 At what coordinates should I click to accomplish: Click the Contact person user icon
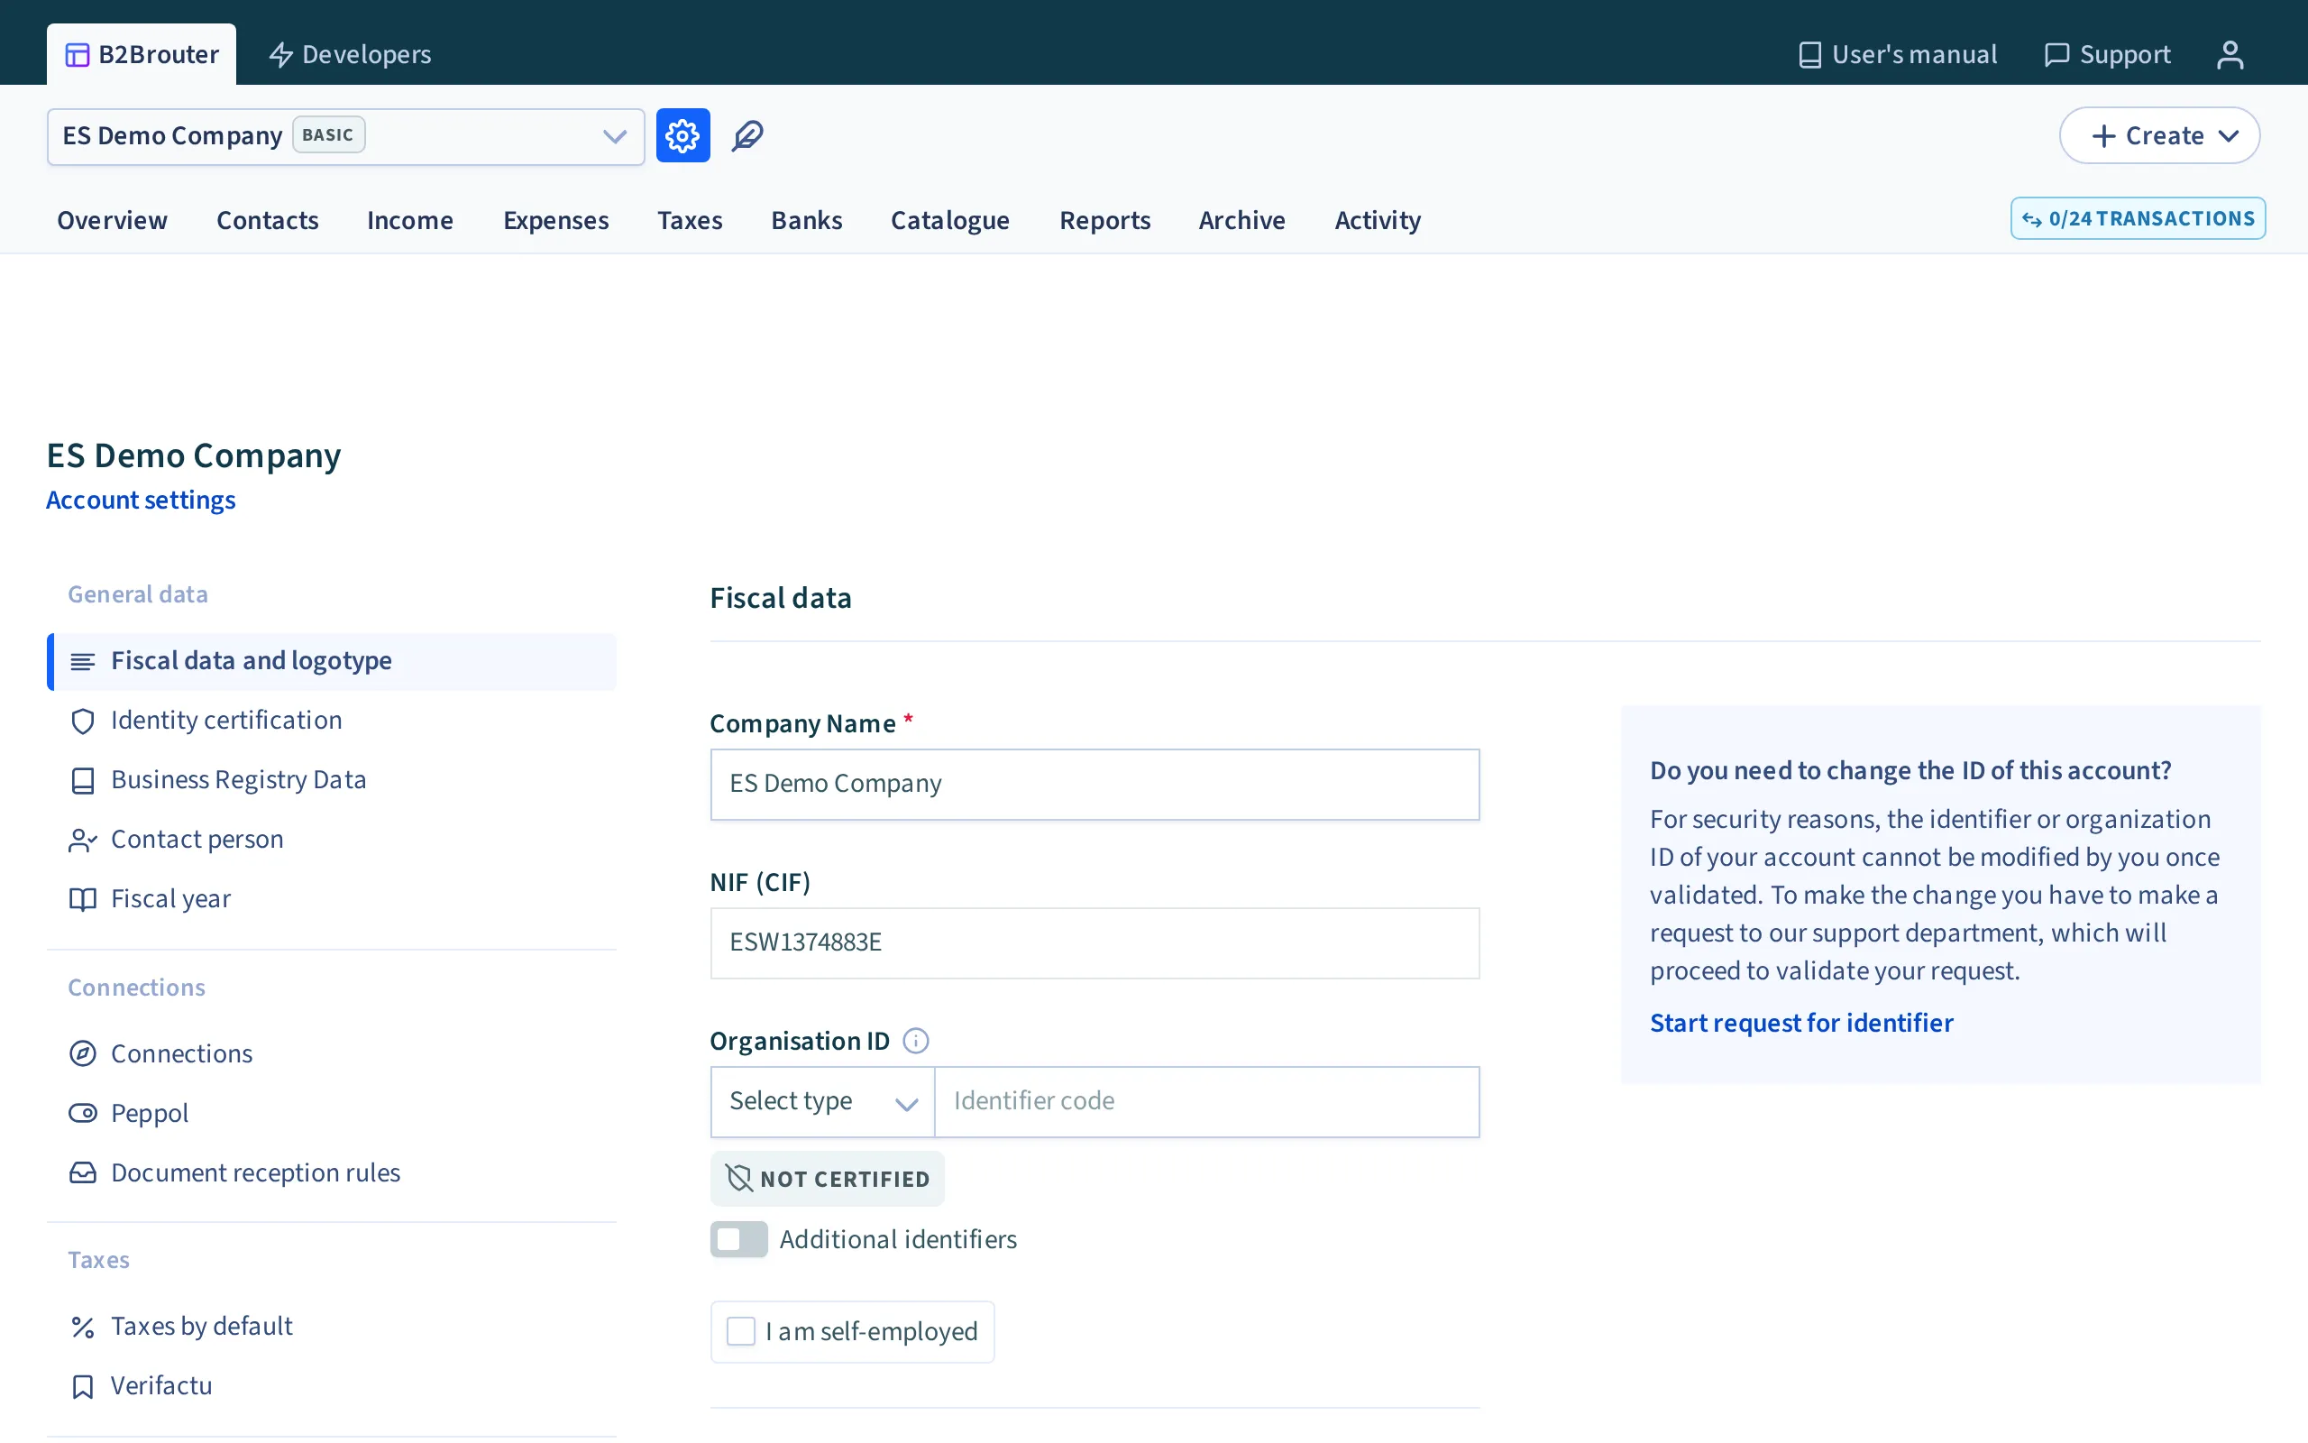point(83,840)
